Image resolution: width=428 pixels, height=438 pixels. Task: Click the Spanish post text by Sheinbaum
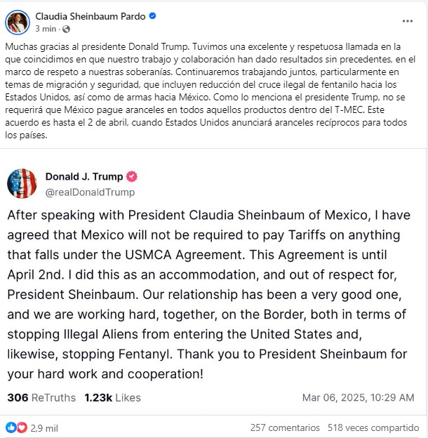210,90
